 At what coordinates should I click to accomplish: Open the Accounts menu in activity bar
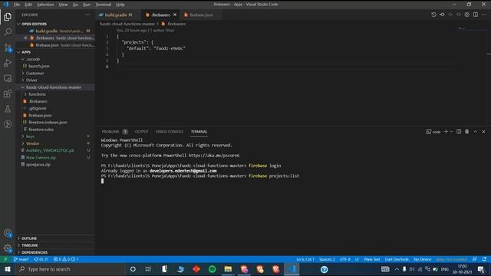[8, 233]
